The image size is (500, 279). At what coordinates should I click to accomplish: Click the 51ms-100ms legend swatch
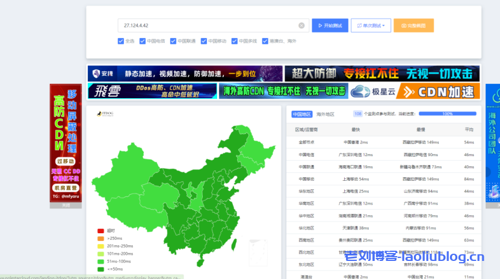(x=100, y=262)
